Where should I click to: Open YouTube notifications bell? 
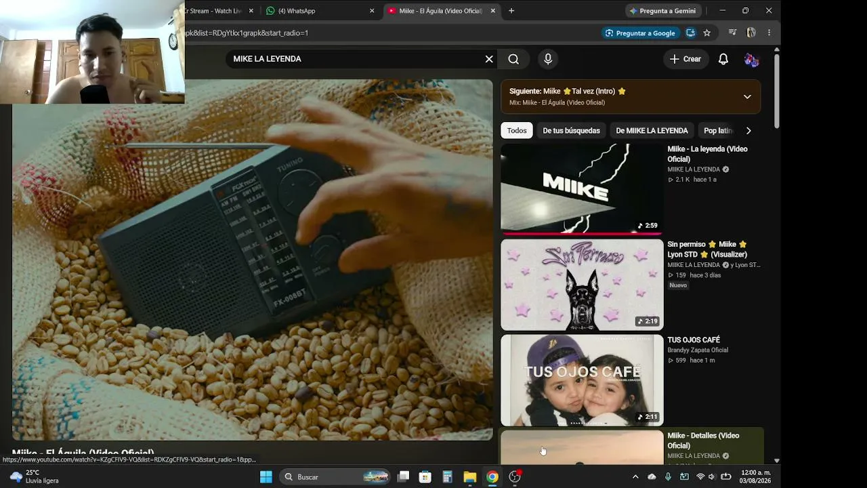(723, 59)
